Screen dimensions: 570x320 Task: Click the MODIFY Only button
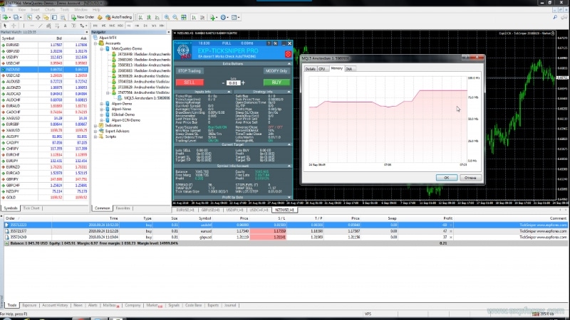(x=276, y=71)
